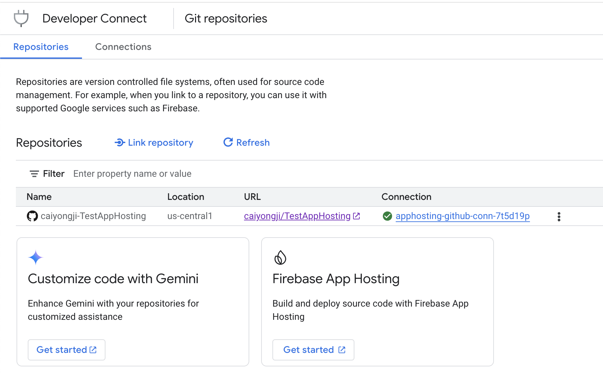Click the Link repository button
603x374 pixels.
pyautogui.click(x=154, y=143)
